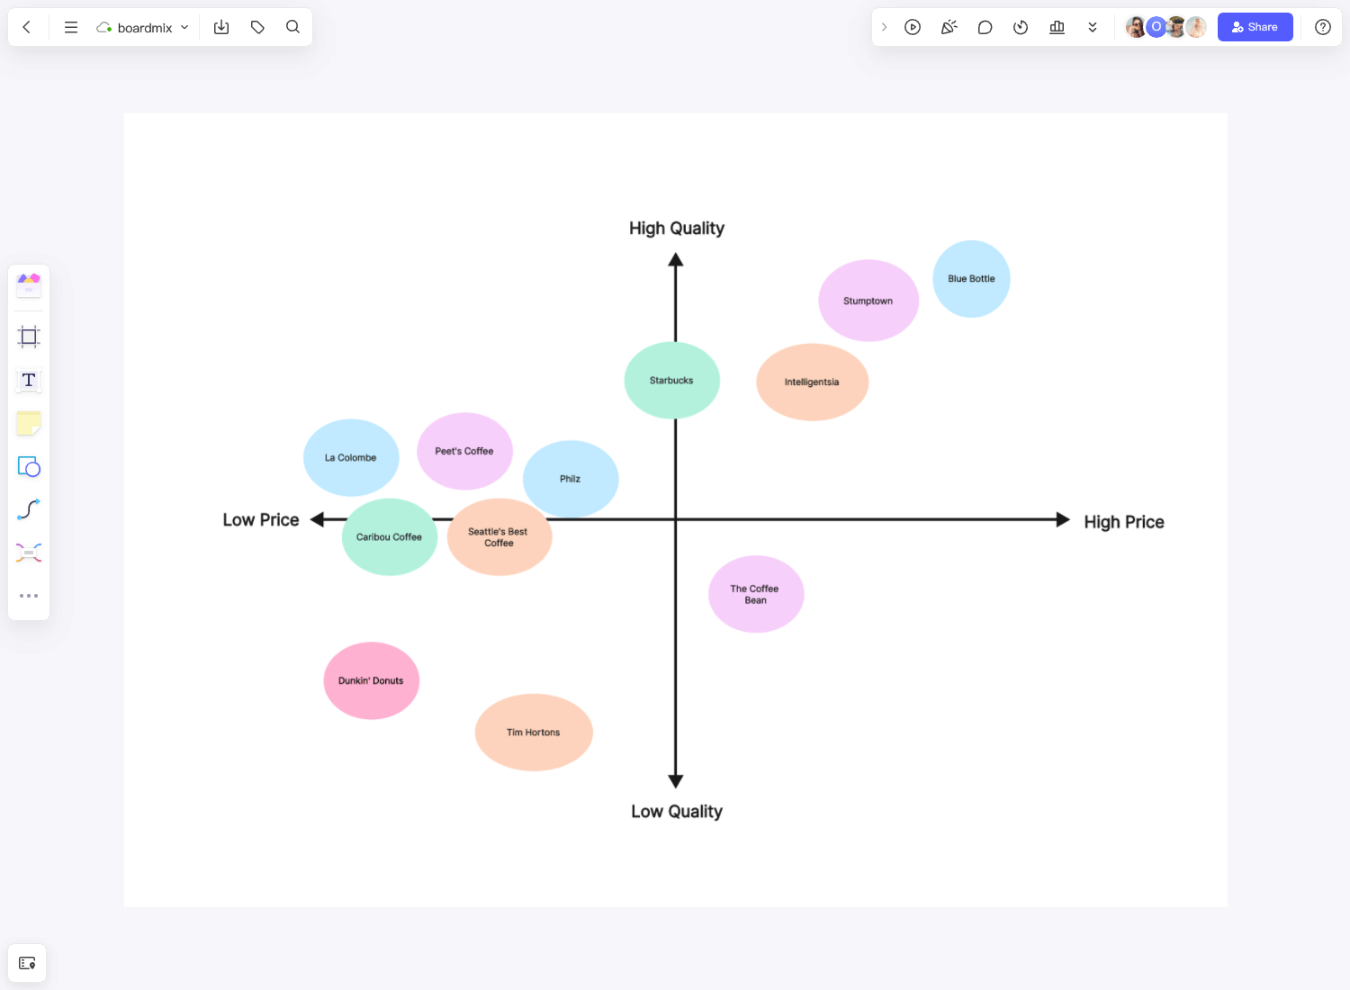Click the Share button
This screenshot has height=990, width=1350.
[1255, 27]
